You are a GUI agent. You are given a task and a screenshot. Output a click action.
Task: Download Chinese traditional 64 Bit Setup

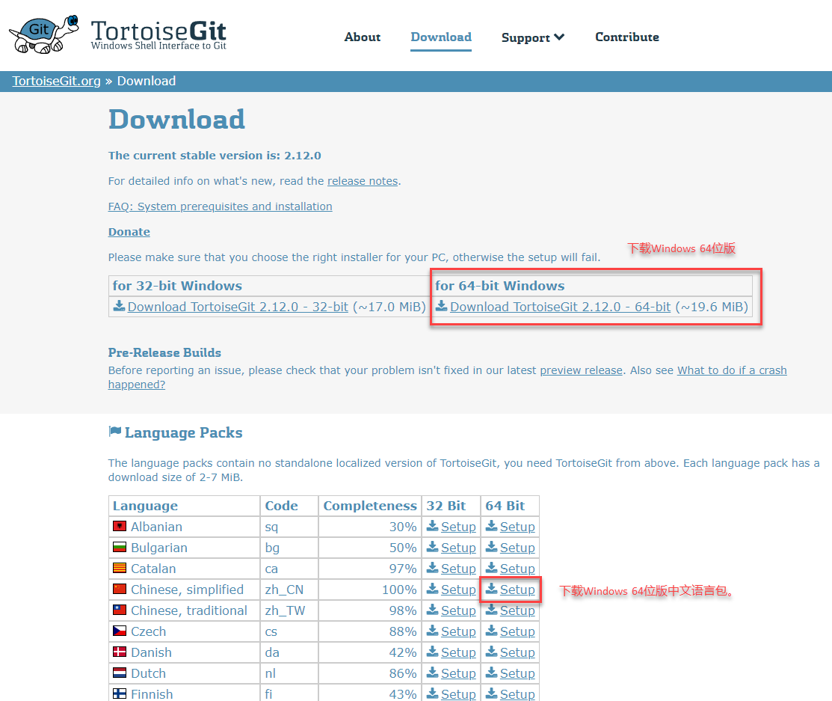tap(517, 610)
